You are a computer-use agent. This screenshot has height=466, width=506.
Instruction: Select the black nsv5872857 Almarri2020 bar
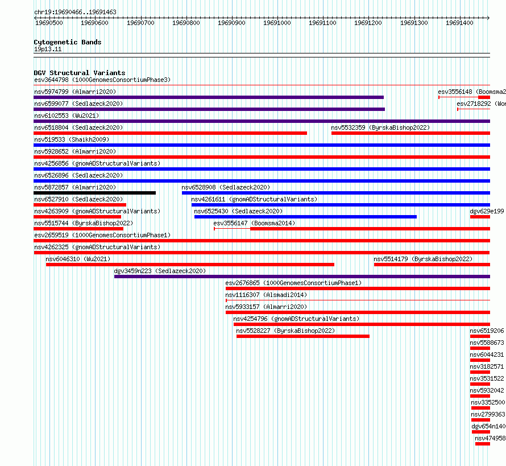click(94, 193)
